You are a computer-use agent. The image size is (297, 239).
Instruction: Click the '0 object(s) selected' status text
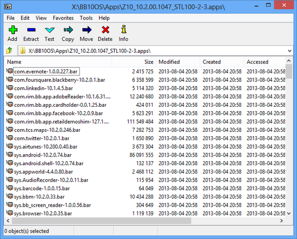[26, 231]
